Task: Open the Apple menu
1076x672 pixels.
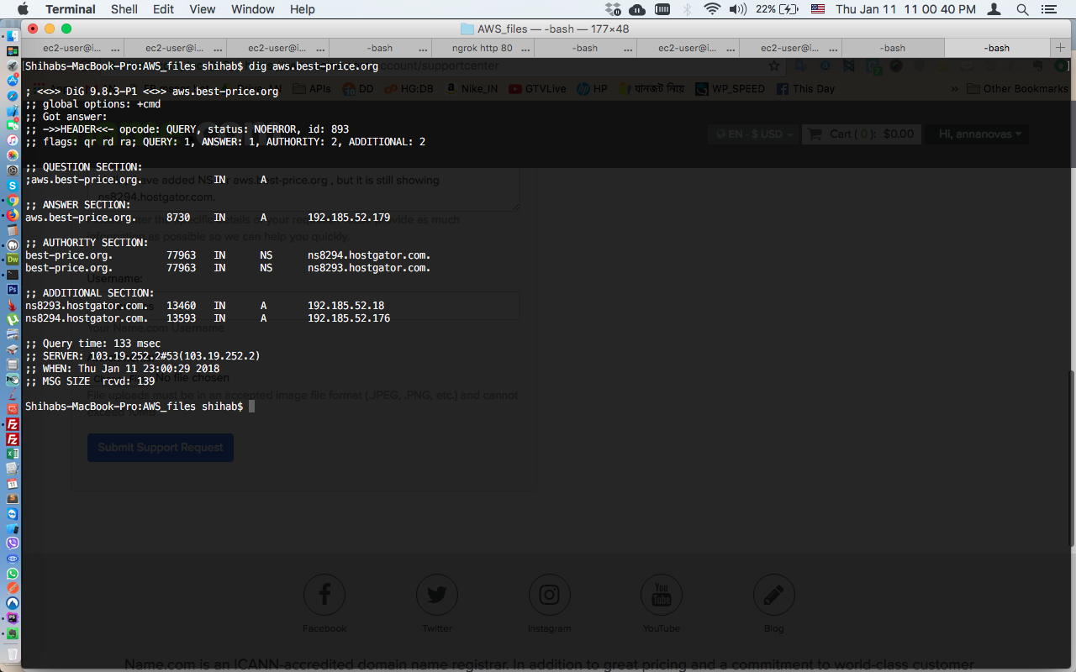Action: [23, 9]
